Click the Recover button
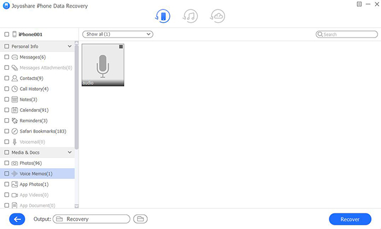 pos(350,219)
